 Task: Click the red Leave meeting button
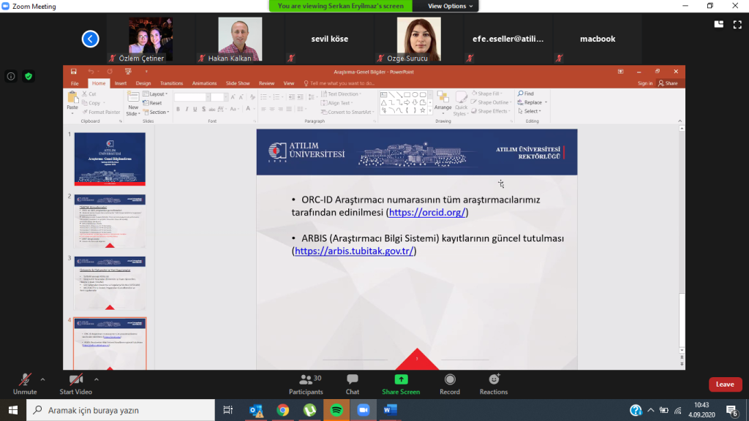pos(724,384)
